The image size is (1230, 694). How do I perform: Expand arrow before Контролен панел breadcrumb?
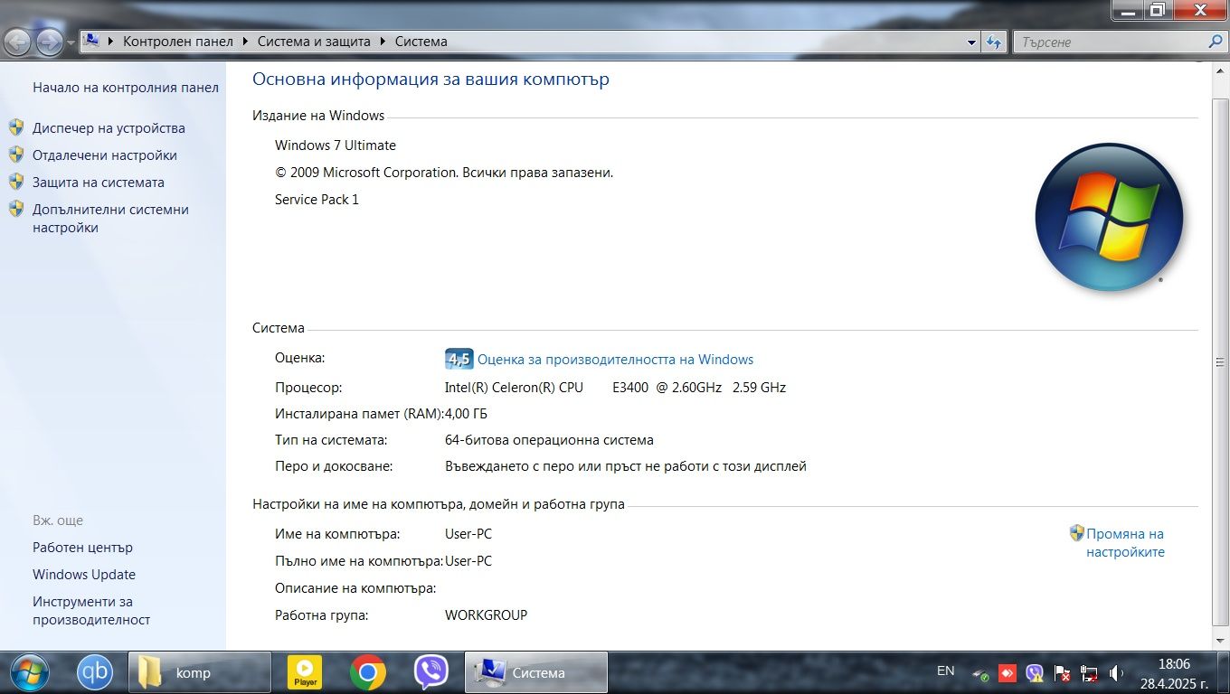pos(112,42)
